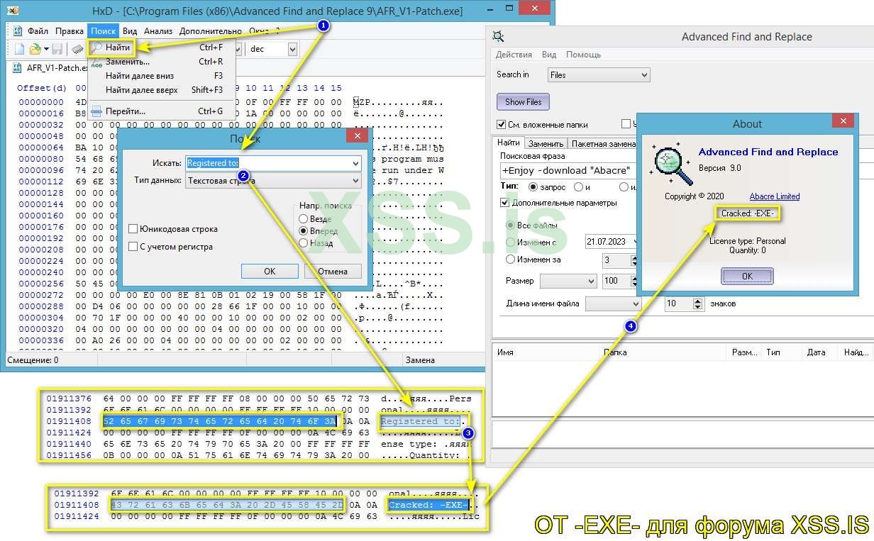Click the Заменить icon in Поиск menu
This screenshot has height=541, width=874.
[96, 62]
